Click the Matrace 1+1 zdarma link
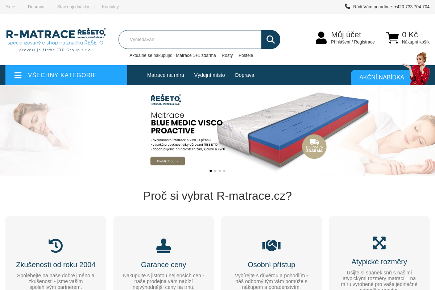This screenshot has height=290, width=435. [x=196, y=55]
